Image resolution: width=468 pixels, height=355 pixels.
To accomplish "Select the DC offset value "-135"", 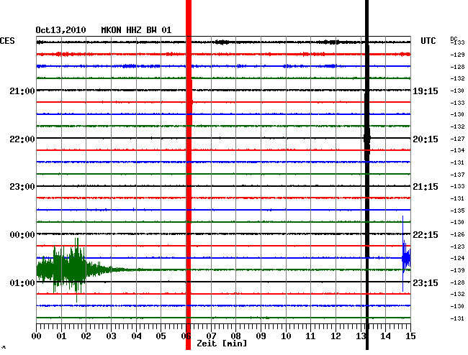I will (457, 211).
